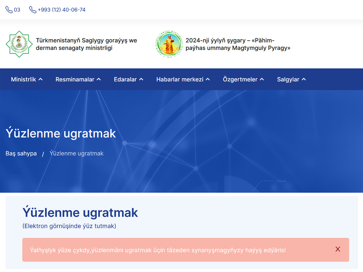Click the ministry name text beside the logo
The height and width of the screenshot is (272, 363).
coord(86,44)
